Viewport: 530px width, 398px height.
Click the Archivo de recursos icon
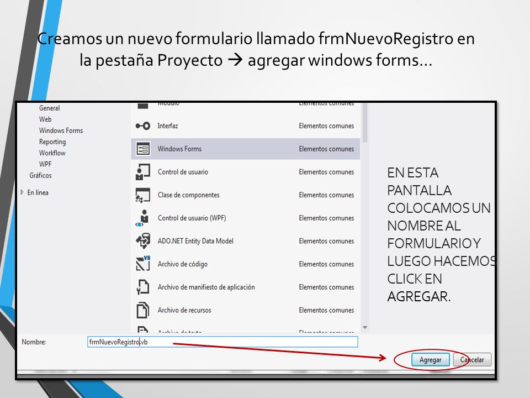(x=142, y=310)
